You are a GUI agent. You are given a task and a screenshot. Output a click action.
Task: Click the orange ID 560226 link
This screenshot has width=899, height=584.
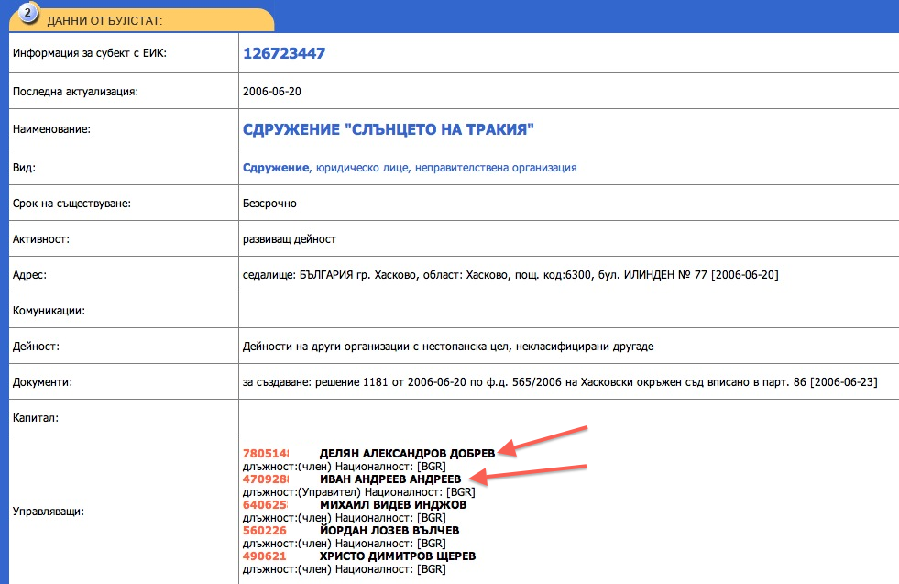(265, 530)
